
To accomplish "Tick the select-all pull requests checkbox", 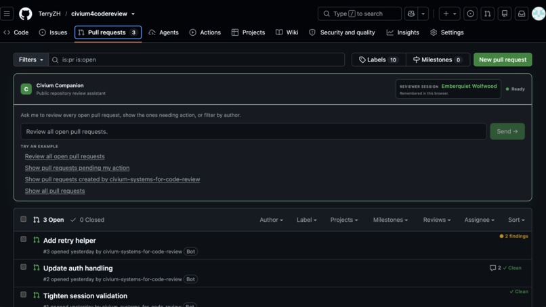I will tap(23, 219).
